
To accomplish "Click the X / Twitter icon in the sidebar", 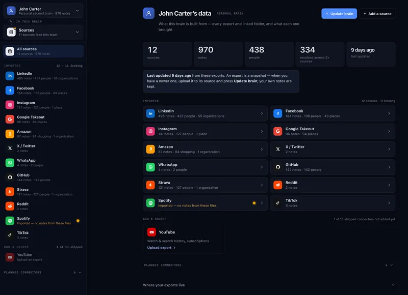I will [10, 148].
